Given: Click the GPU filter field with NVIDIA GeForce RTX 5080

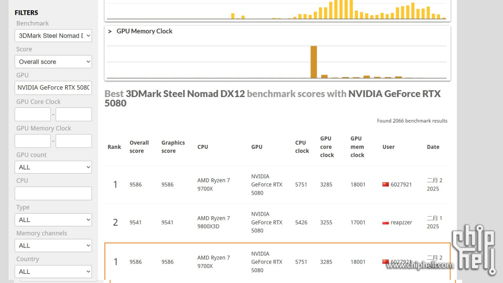Looking at the screenshot, I should 53,87.
